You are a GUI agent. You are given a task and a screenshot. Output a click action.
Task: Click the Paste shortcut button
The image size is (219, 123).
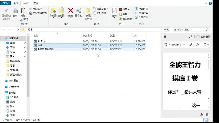click(x=38, y=13)
